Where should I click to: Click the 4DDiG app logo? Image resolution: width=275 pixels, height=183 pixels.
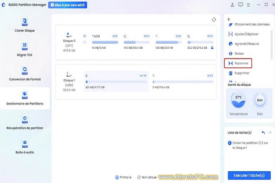[x=4, y=5]
